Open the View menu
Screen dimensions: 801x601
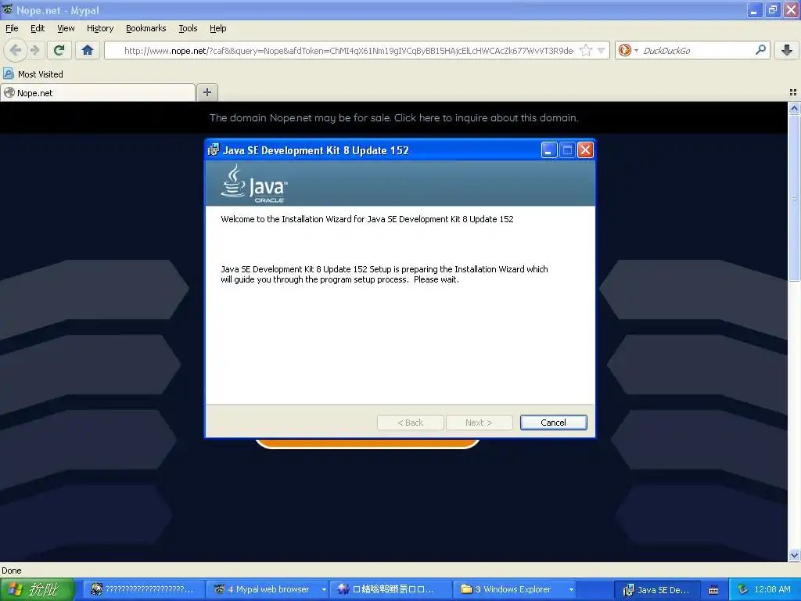(x=66, y=28)
